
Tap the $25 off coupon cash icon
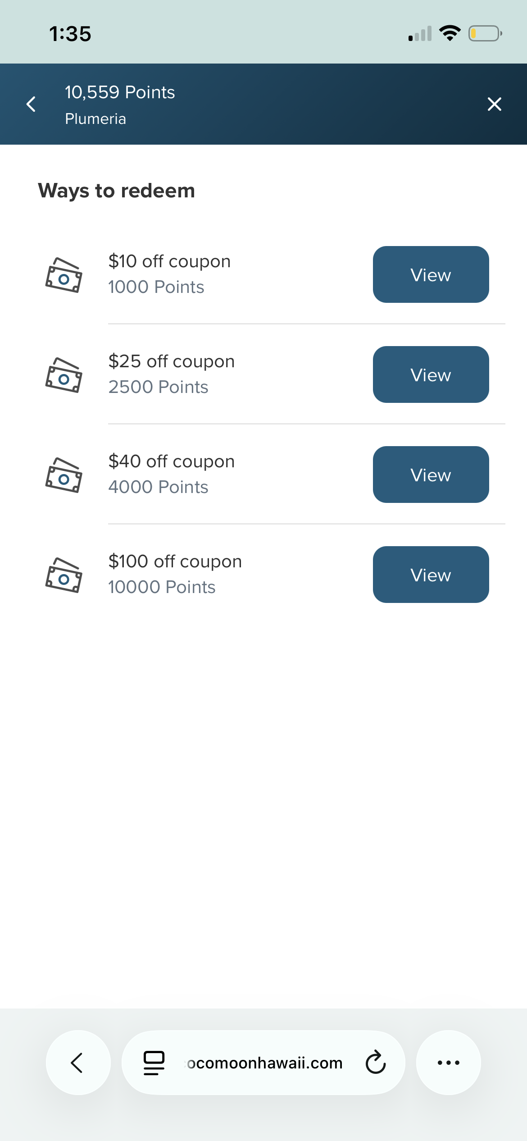point(64,375)
